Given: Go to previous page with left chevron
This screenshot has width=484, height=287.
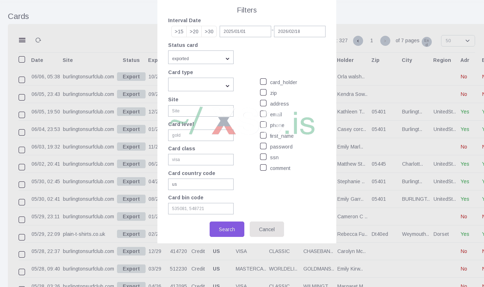Looking at the screenshot, I should click(x=358, y=41).
